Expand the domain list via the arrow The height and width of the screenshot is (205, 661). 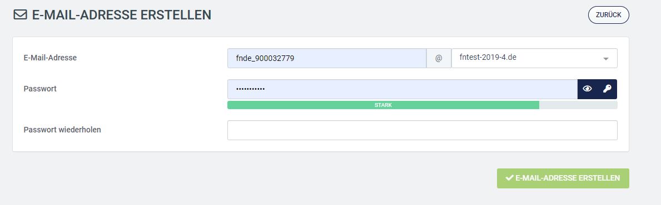coord(606,59)
